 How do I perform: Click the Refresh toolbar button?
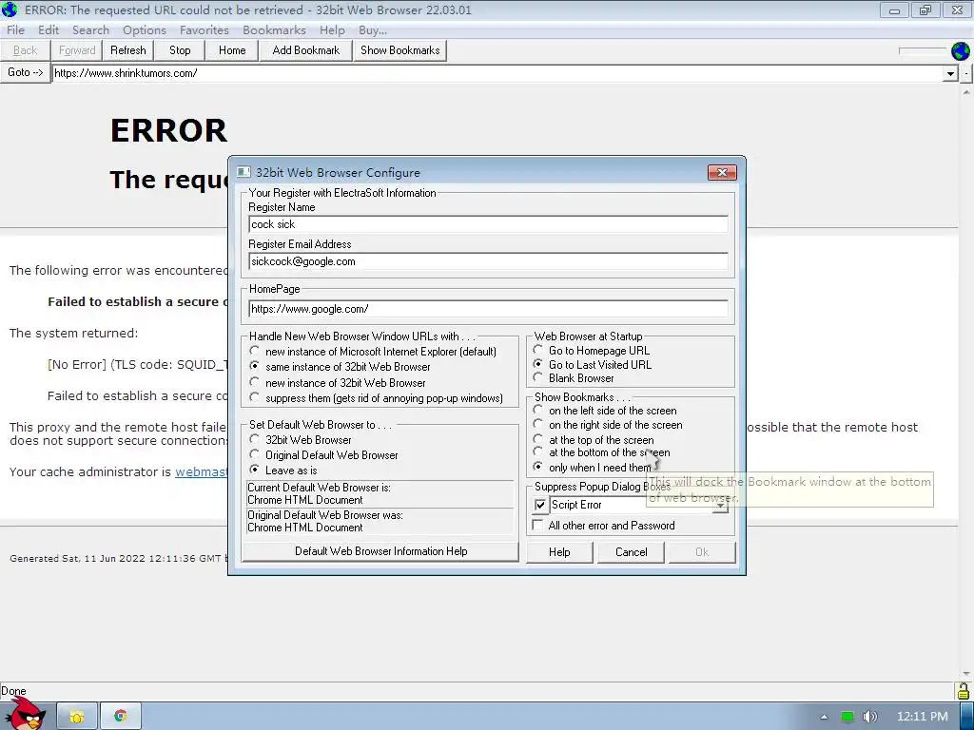click(x=128, y=50)
